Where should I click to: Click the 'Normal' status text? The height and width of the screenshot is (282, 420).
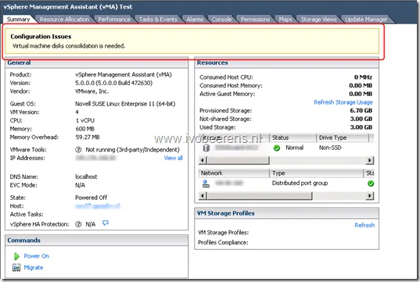pyautogui.click(x=294, y=148)
